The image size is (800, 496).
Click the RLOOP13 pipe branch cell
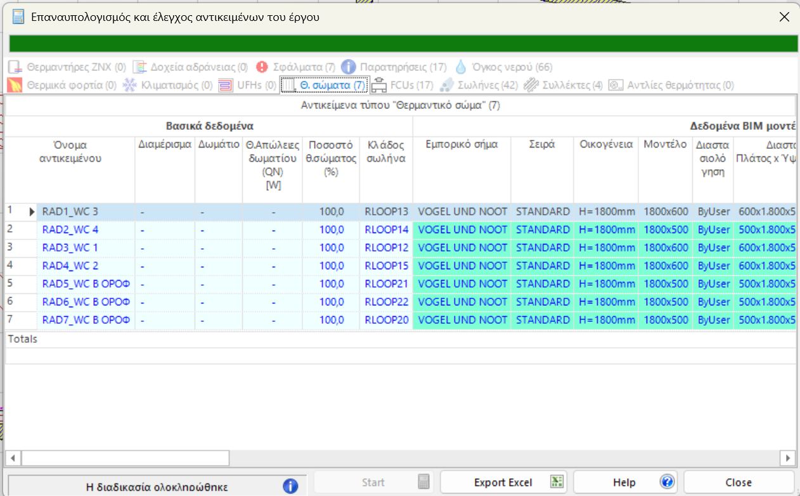click(386, 212)
